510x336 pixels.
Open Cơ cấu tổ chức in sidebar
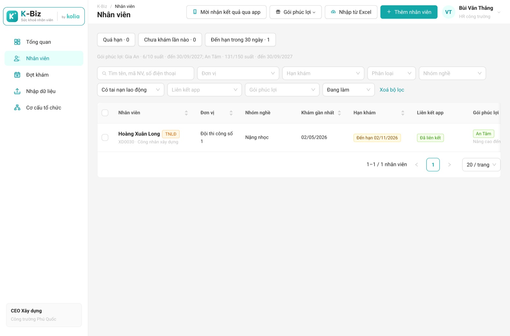(x=44, y=108)
